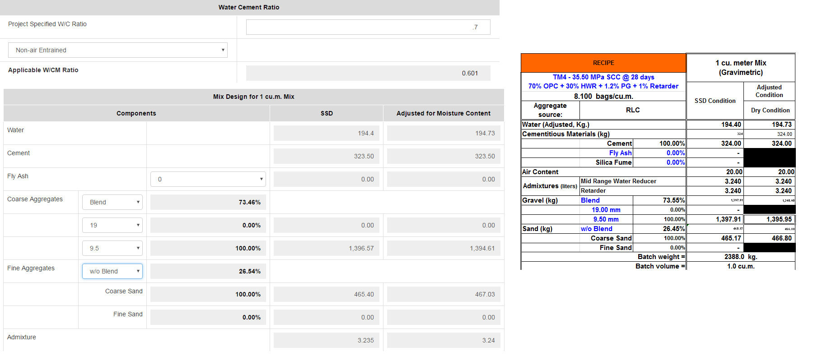Click the blue 19.00 mm label
The image size is (813, 361).
606,210
